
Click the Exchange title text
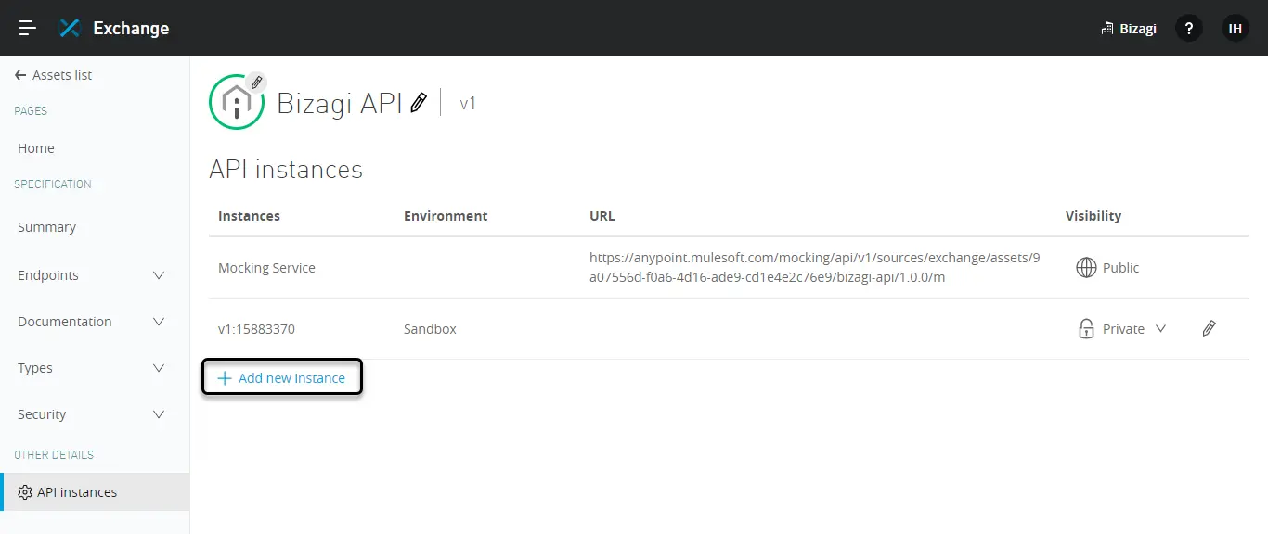[131, 28]
